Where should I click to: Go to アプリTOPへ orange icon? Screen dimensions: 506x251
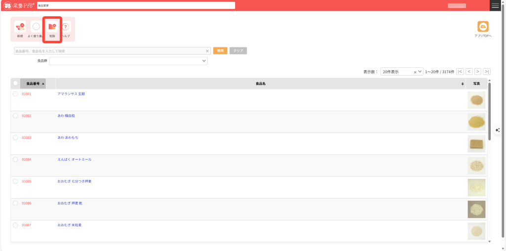(x=483, y=27)
